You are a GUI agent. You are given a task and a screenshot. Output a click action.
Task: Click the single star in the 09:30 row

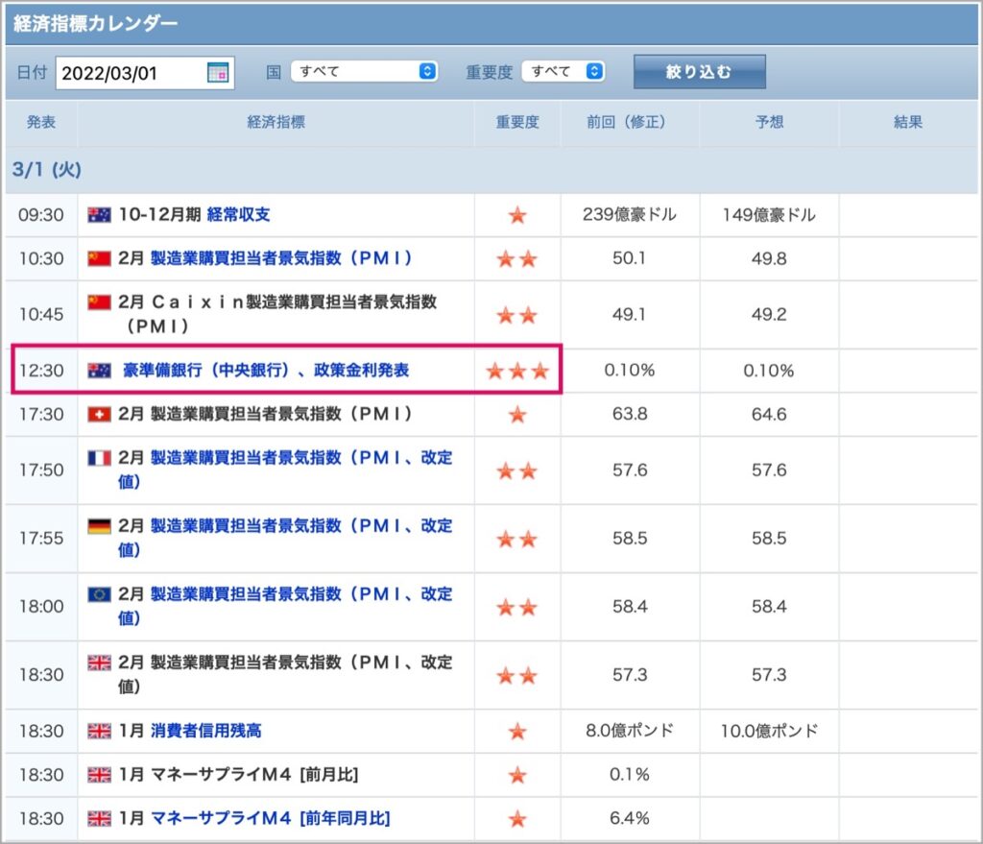[517, 216]
